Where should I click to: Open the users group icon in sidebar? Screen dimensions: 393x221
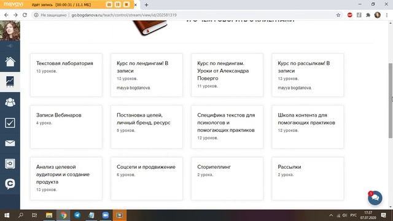(10, 103)
